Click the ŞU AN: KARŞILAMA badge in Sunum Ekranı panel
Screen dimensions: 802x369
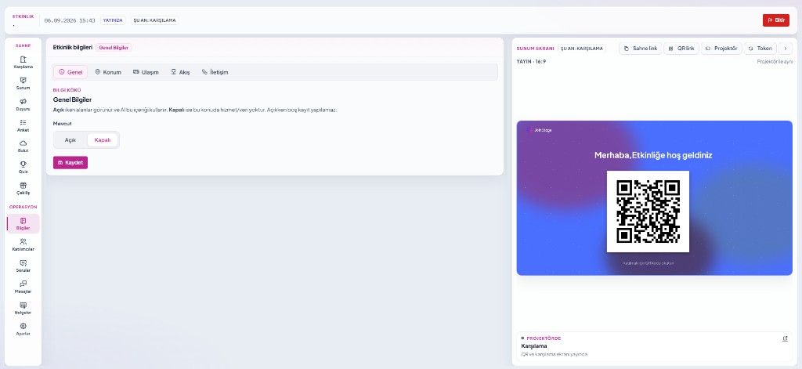pyautogui.click(x=582, y=49)
